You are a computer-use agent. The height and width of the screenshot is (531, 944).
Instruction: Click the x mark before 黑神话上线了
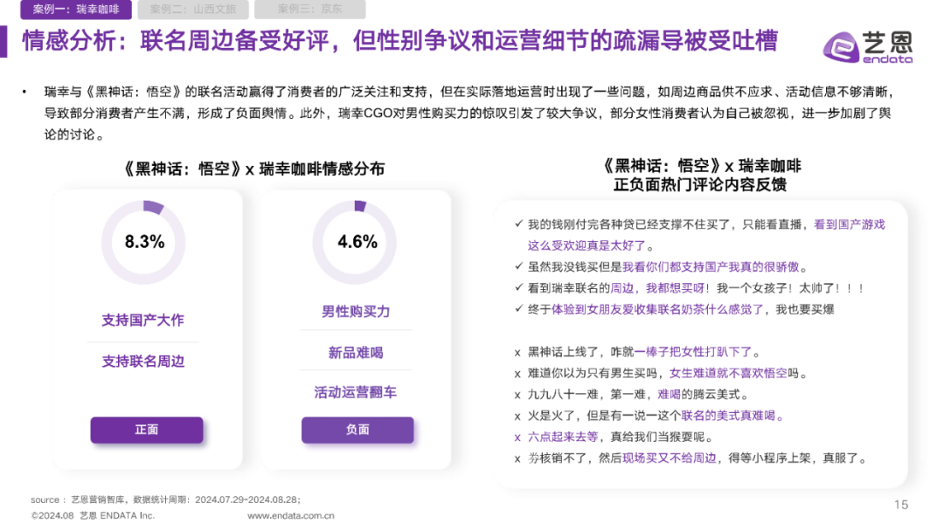[517, 353]
